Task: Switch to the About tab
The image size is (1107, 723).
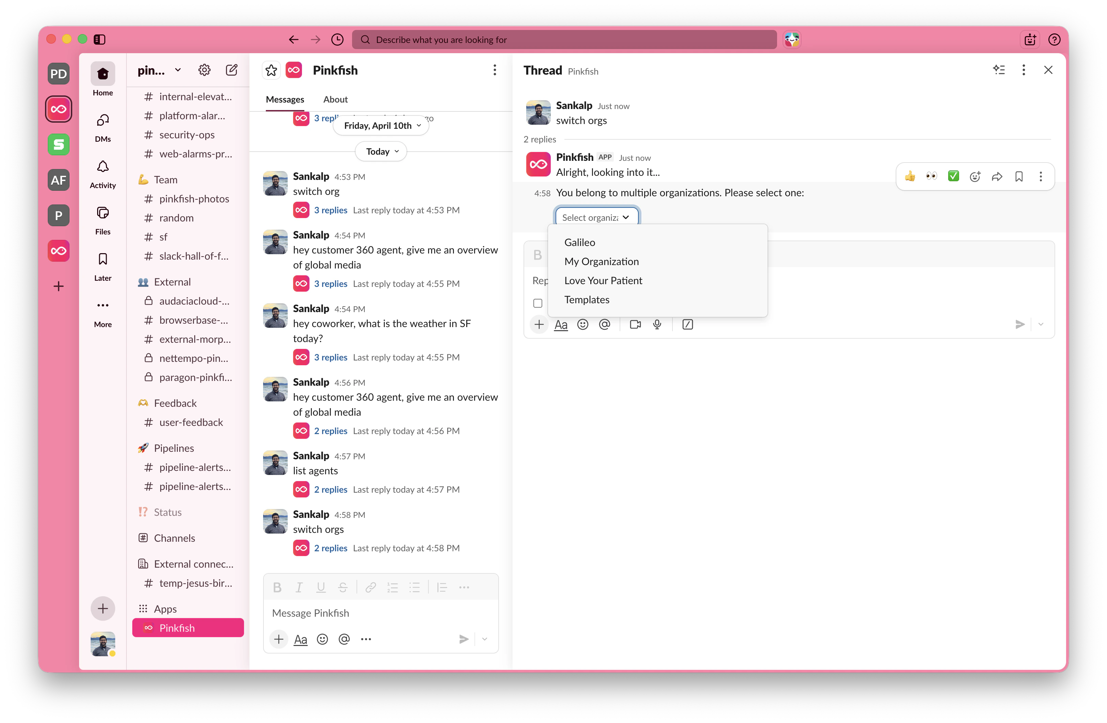Action: point(335,99)
